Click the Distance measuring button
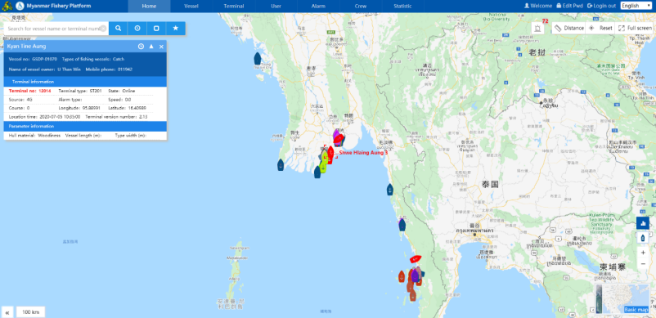The height and width of the screenshot is (318, 656). (x=569, y=28)
